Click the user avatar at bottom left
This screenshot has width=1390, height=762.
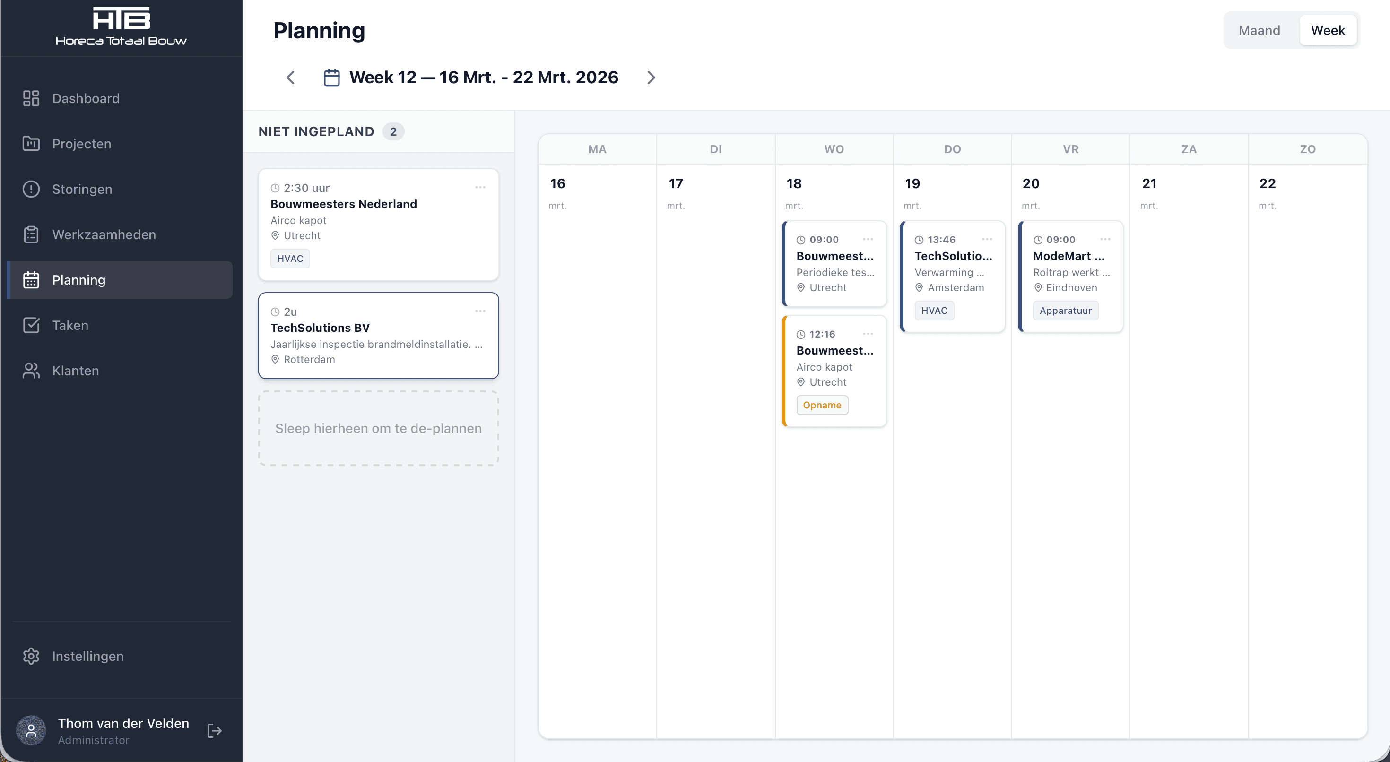(31, 731)
